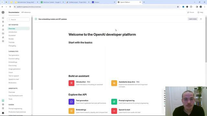Open Moderation in the sidebar
Screen dimensions: 207x116
pos(13,83)
